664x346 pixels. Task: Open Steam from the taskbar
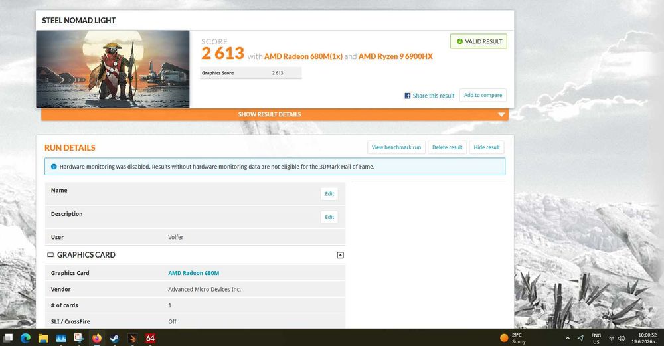(114, 338)
